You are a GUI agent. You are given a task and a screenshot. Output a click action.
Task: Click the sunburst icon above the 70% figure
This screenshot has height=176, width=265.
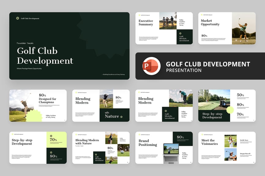51,136
